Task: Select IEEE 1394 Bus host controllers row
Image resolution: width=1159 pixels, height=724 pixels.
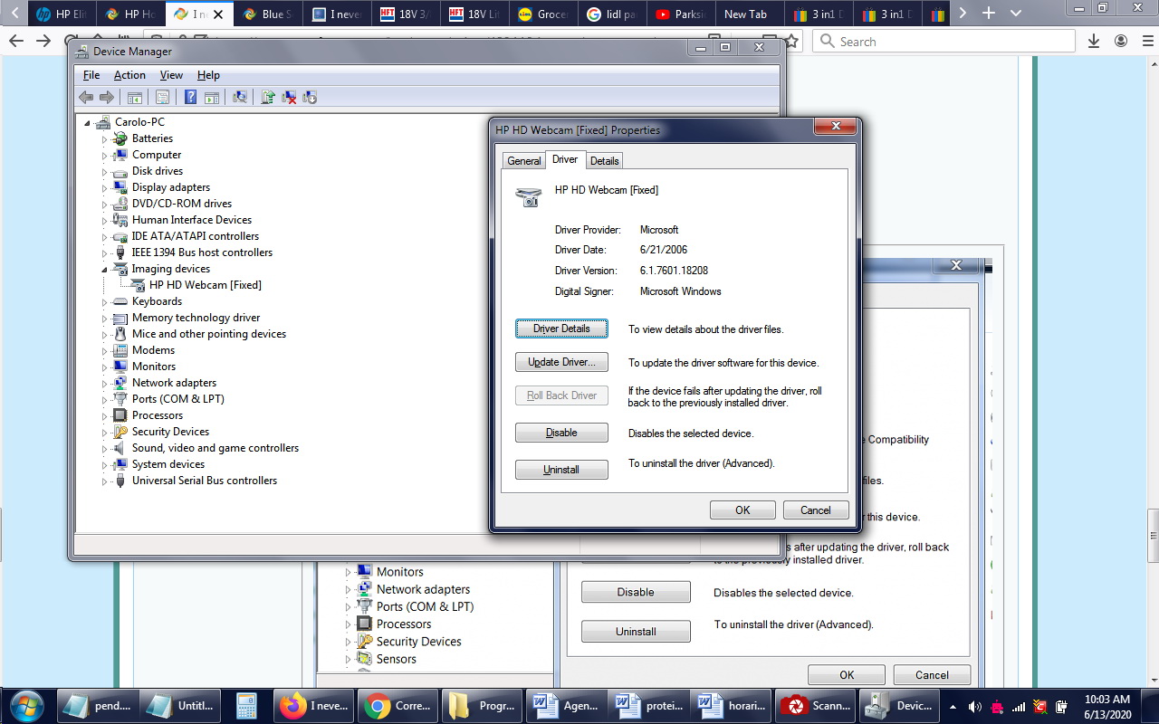Action: [202, 252]
